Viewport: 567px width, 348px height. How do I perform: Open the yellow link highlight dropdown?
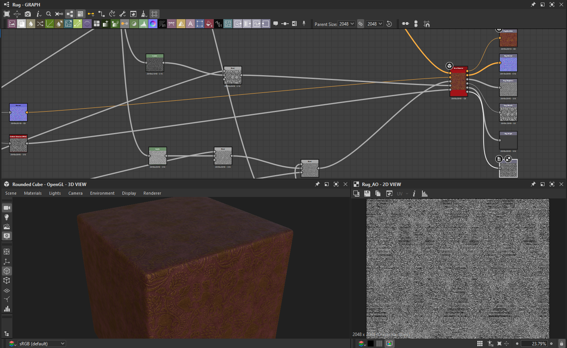coord(91,14)
